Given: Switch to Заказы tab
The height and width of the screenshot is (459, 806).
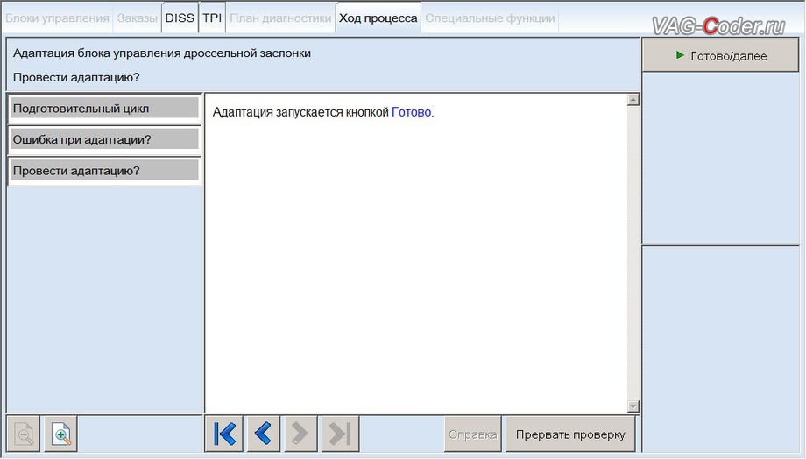Looking at the screenshot, I should [138, 18].
